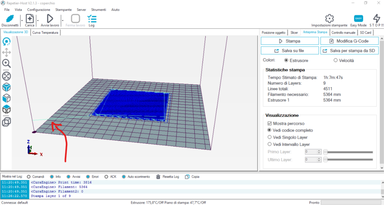Screen dimensions: 384x205
Task: Expand the dropdown arrow next to Disconnetti
Action: tap(22, 20)
